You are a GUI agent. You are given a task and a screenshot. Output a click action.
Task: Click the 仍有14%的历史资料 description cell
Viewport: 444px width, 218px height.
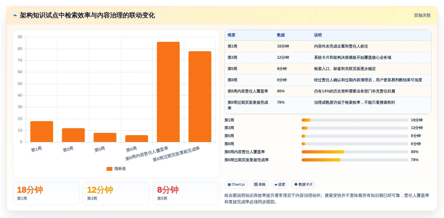[355, 91]
